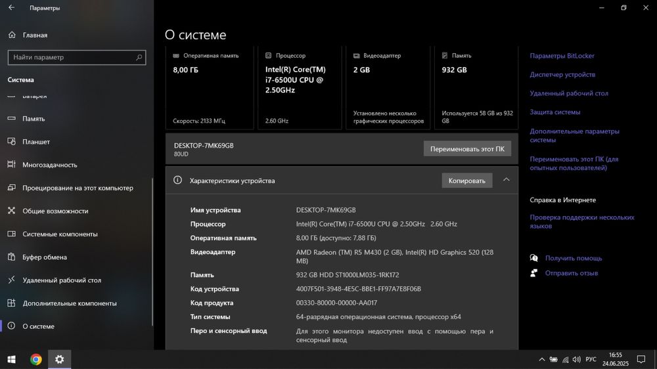Click the Многозадачность icon

[11, 165]
